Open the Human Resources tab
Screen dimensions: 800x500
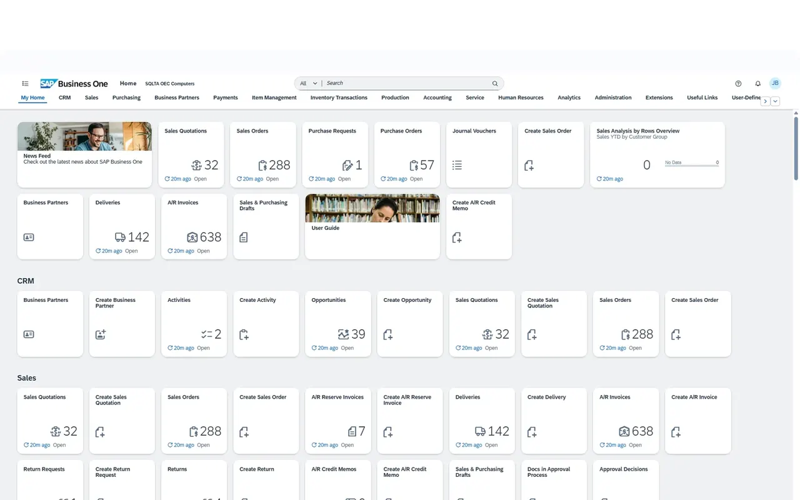click(x=521, y=97)
